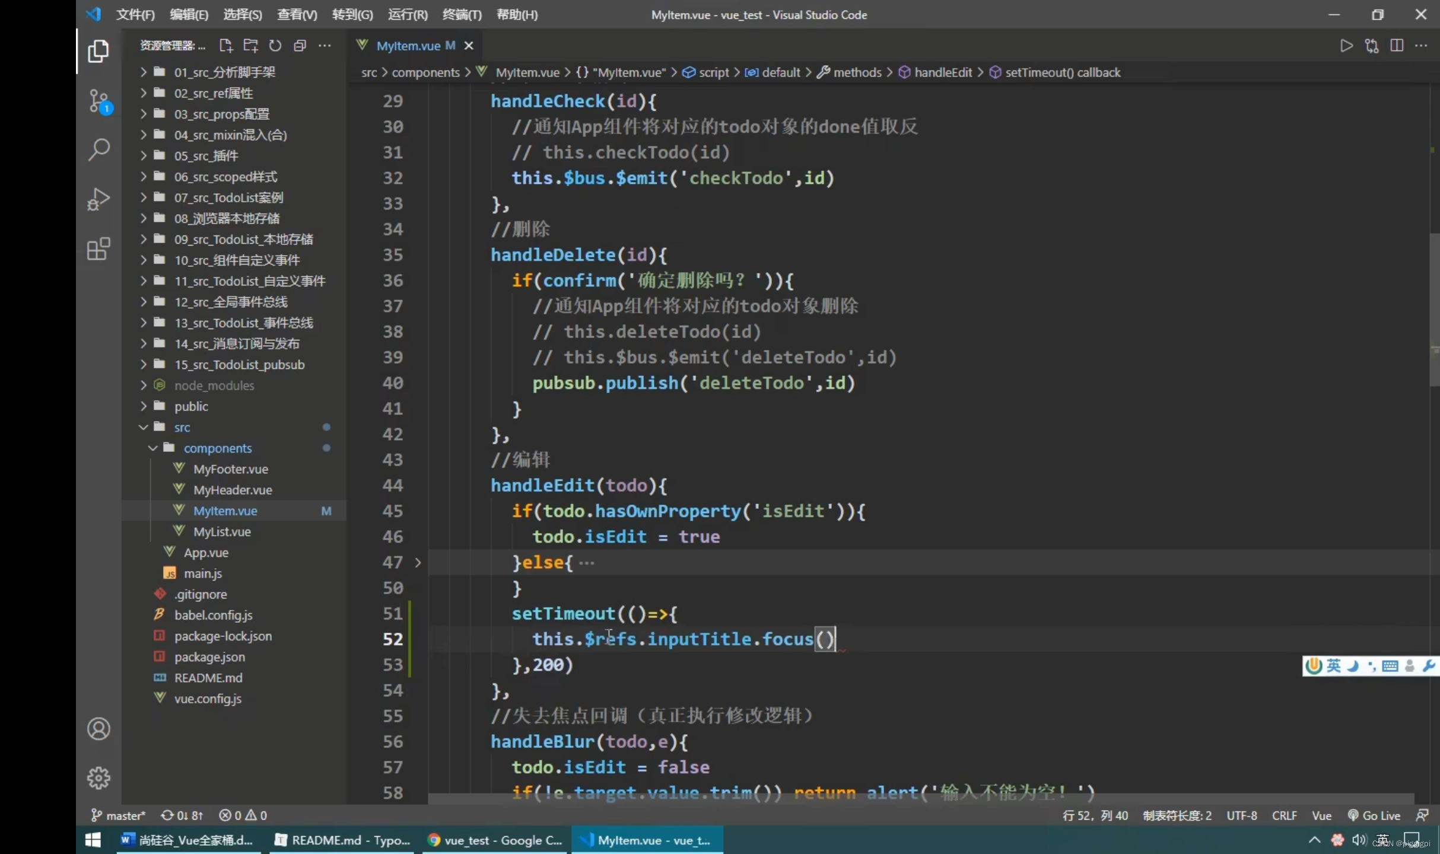Screen dimensions: 1440x854
Task: Open the Word document taskbar item
Action: tap(187, 840)
